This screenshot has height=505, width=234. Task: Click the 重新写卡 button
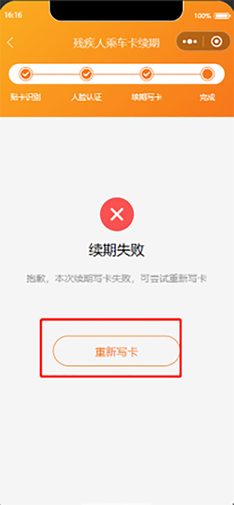[x=116, y=351]
